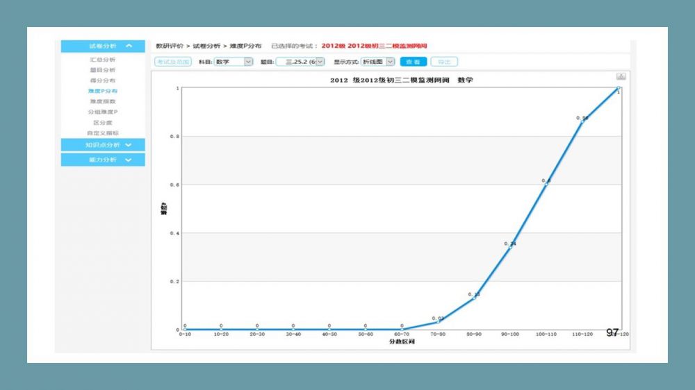Click the data point at 100-110 on chart
Image resolution: width=695 pixels, height=390 pixels.
point(546,184)
